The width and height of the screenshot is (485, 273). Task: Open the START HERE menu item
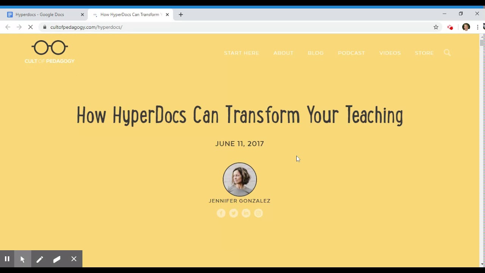coord(241,53)
